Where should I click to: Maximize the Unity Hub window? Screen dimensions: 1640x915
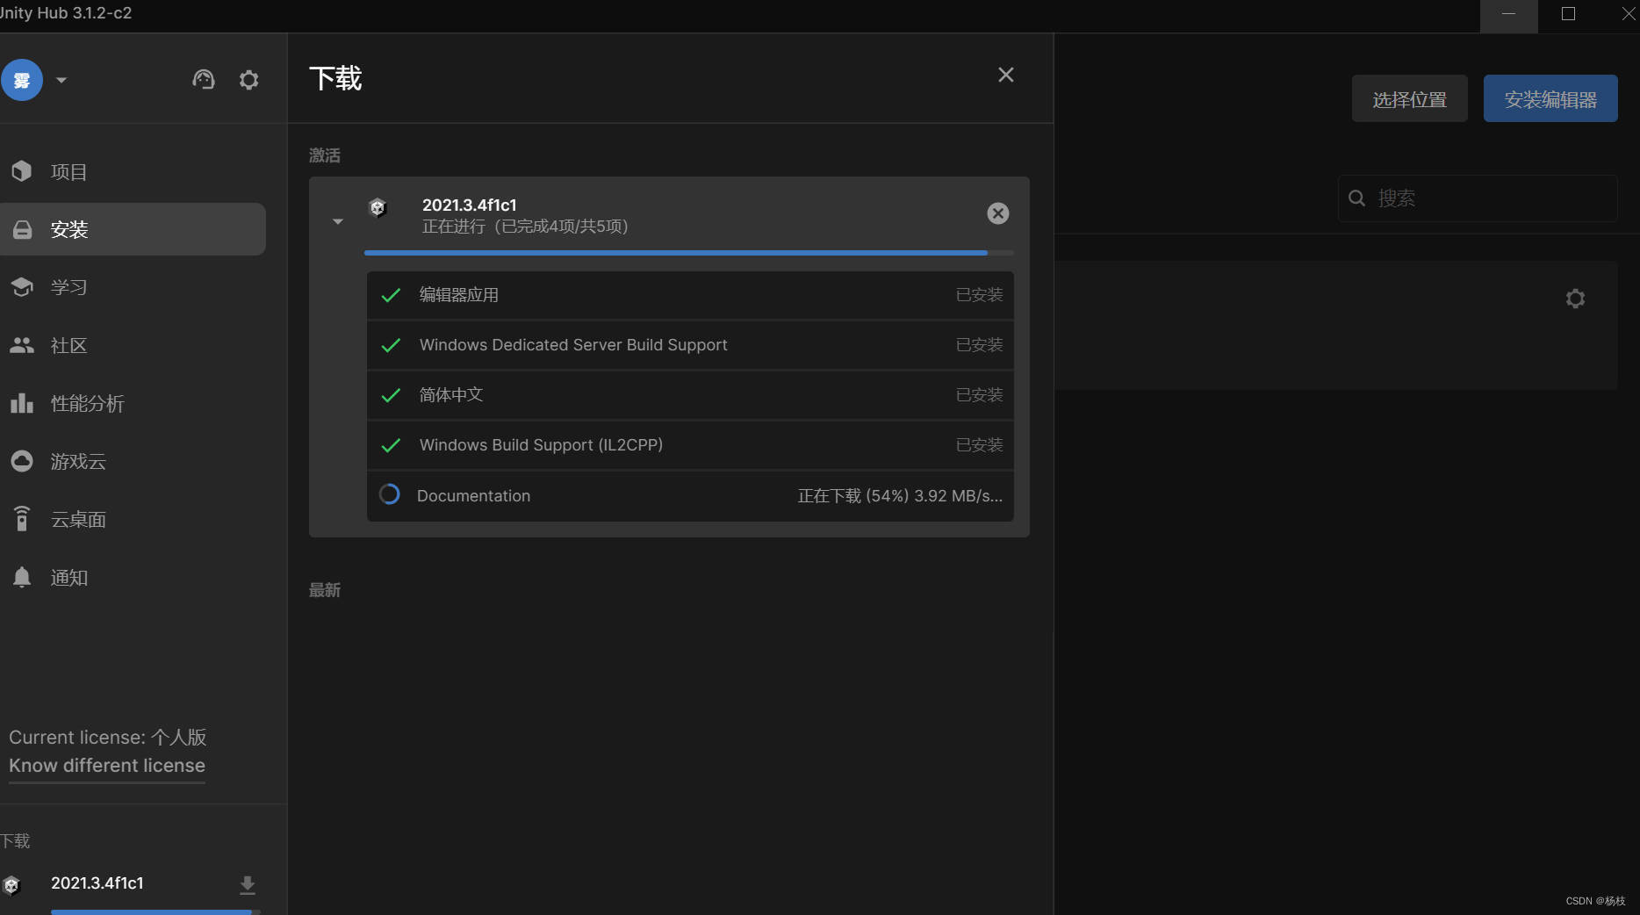tap(1568, 14)
